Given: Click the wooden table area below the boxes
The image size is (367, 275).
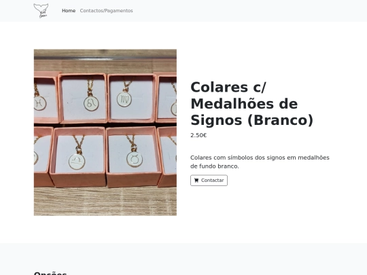Looking at the screenshot, I should [x=105, y=202].
